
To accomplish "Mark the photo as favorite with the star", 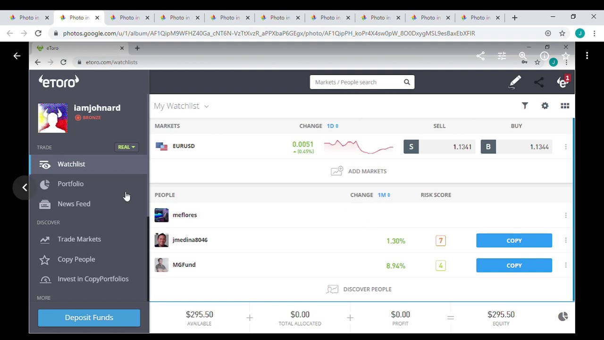I will [565, 56].
